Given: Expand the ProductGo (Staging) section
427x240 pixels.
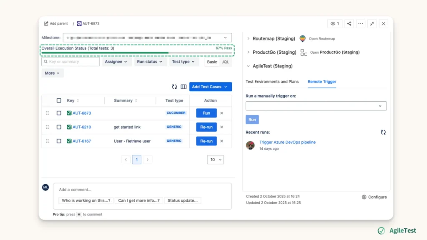Looking at the screenshot, I should point(248,52).
